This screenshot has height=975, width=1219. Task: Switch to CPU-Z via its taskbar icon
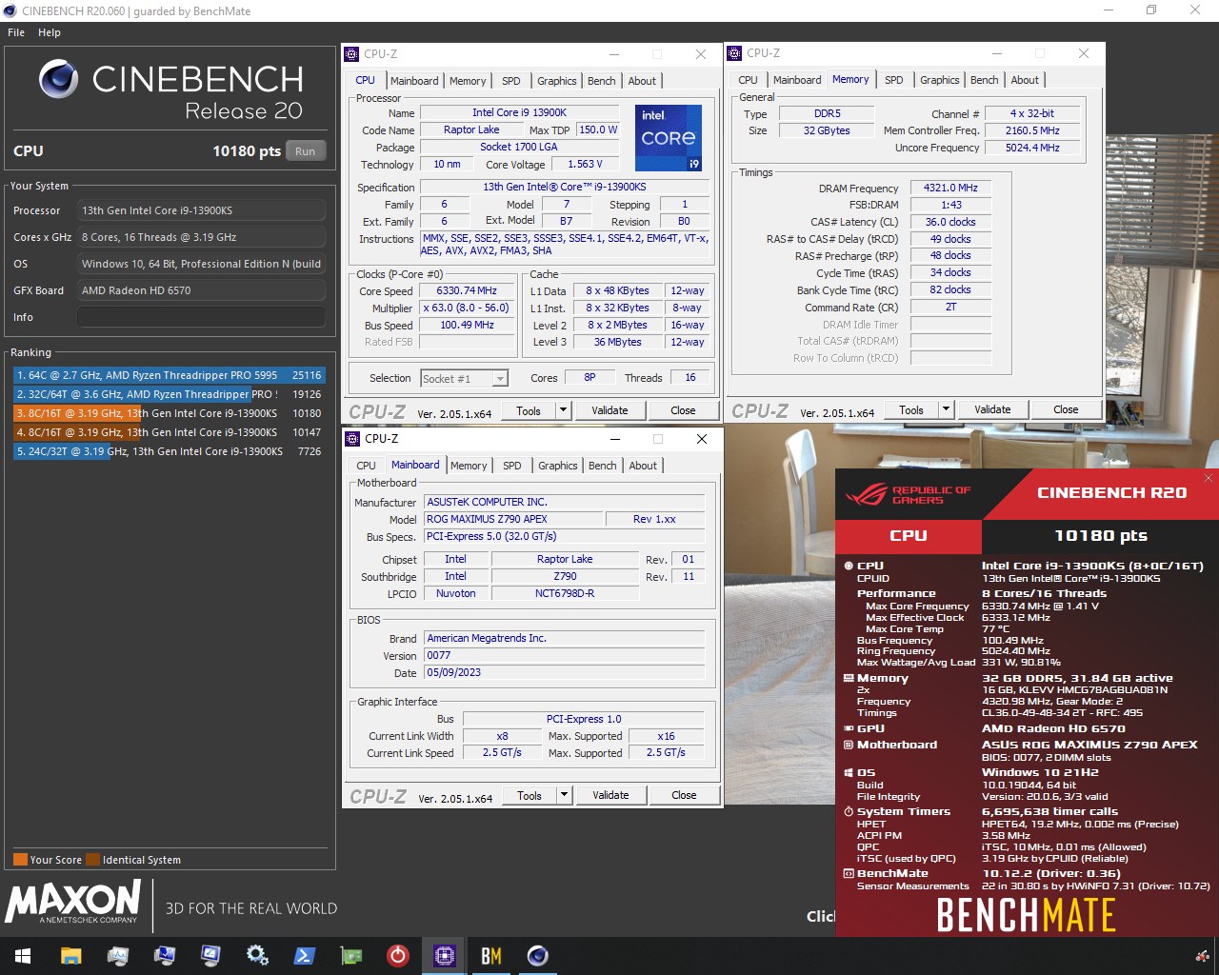[x=445, y=956]
